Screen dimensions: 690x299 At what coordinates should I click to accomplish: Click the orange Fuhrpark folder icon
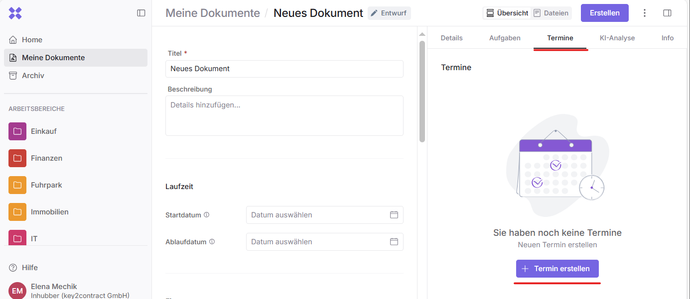pos(17,185)
